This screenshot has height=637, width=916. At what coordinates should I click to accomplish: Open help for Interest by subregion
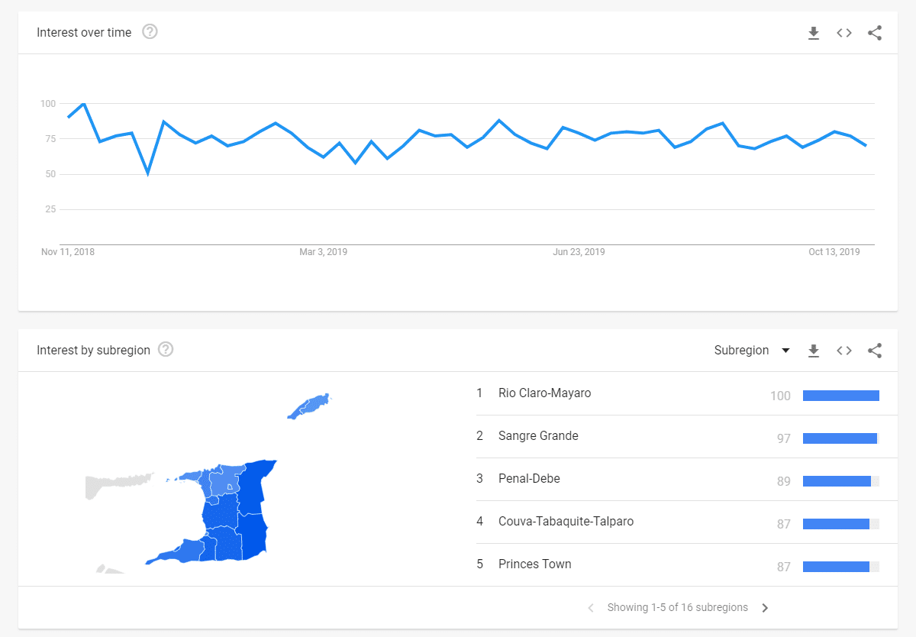click(166, 350)
